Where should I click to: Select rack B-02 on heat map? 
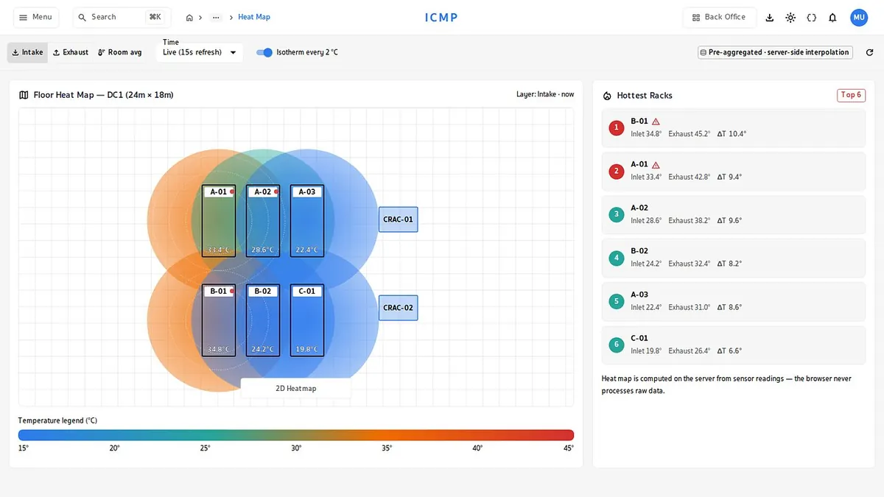coord(263,320)
